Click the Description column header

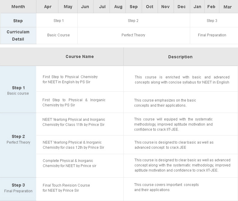[x=180, y=57]
